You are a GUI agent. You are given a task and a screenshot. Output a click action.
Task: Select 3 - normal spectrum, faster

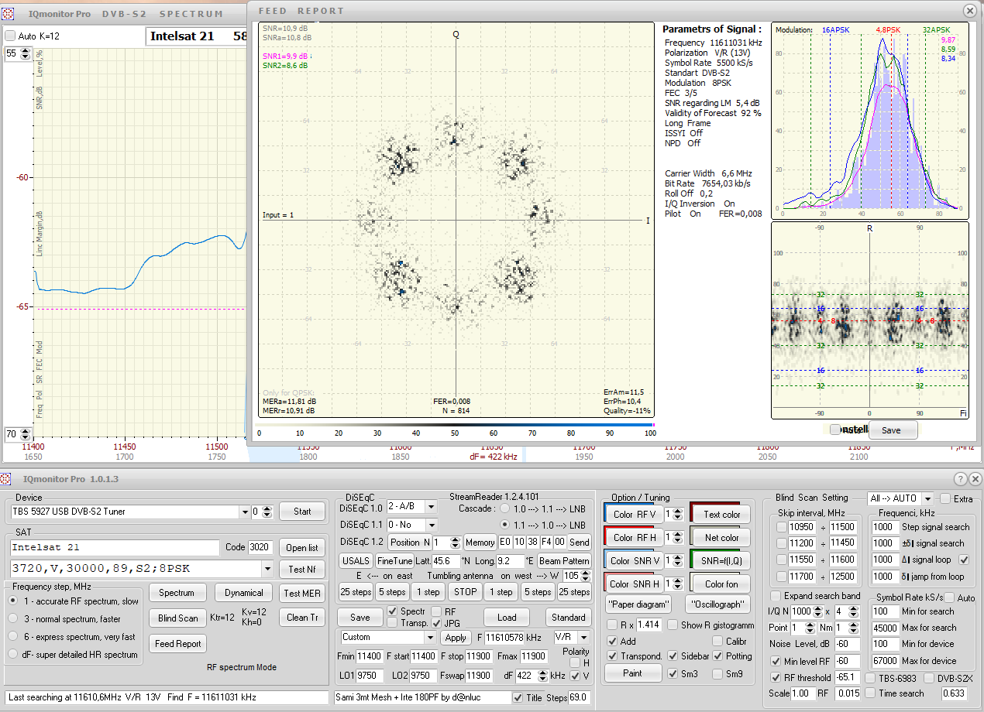coord(14,618)
